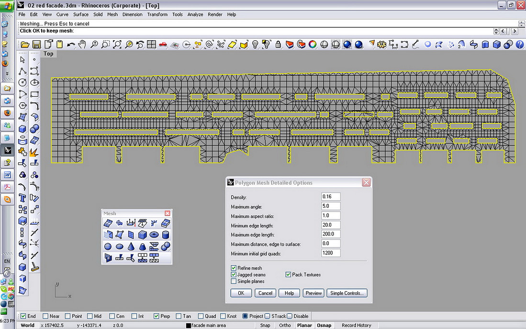Click the Text object T tool

click(22, 198)
